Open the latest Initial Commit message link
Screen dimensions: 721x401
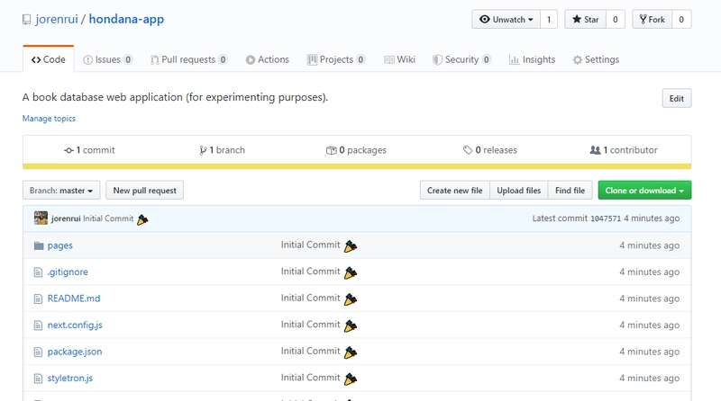[x=108, y=218]
